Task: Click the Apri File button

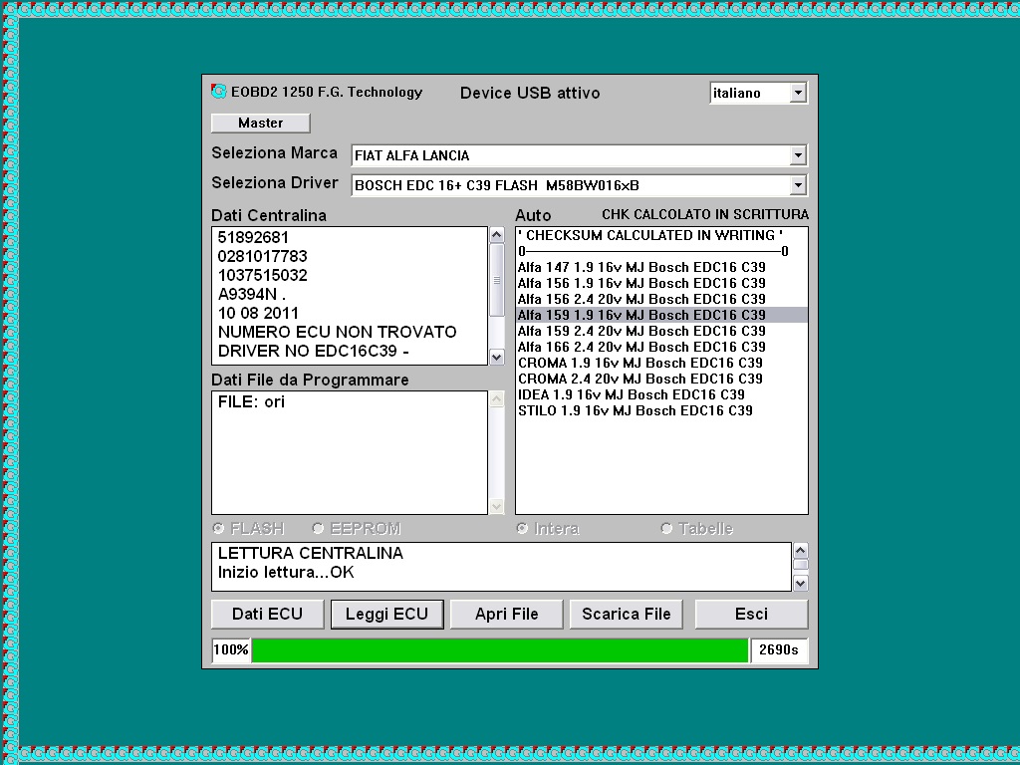Action: click(507, 614)
